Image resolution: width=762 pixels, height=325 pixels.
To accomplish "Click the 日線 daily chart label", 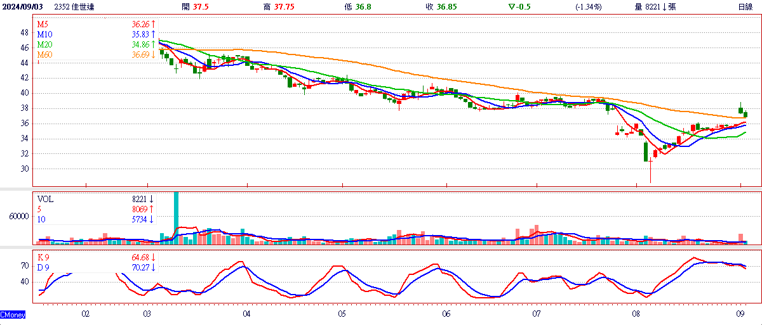I will click(x=745, y=6).
